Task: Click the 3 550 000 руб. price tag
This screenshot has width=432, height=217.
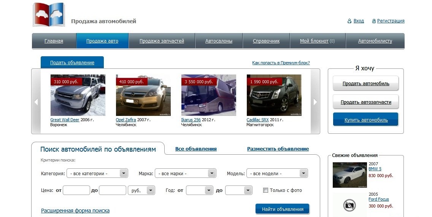Action: (199, 82)
